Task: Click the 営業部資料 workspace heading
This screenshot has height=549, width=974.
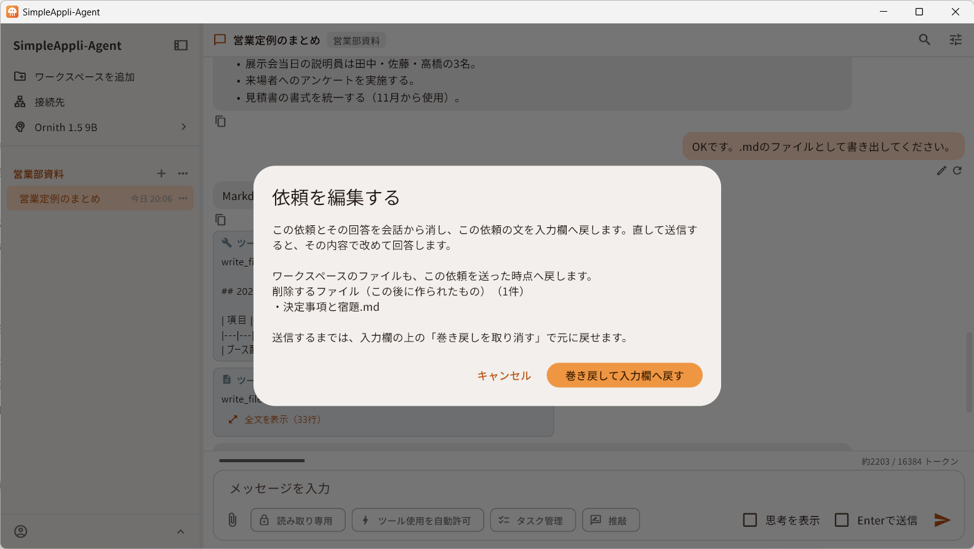Action: point(39,174)
